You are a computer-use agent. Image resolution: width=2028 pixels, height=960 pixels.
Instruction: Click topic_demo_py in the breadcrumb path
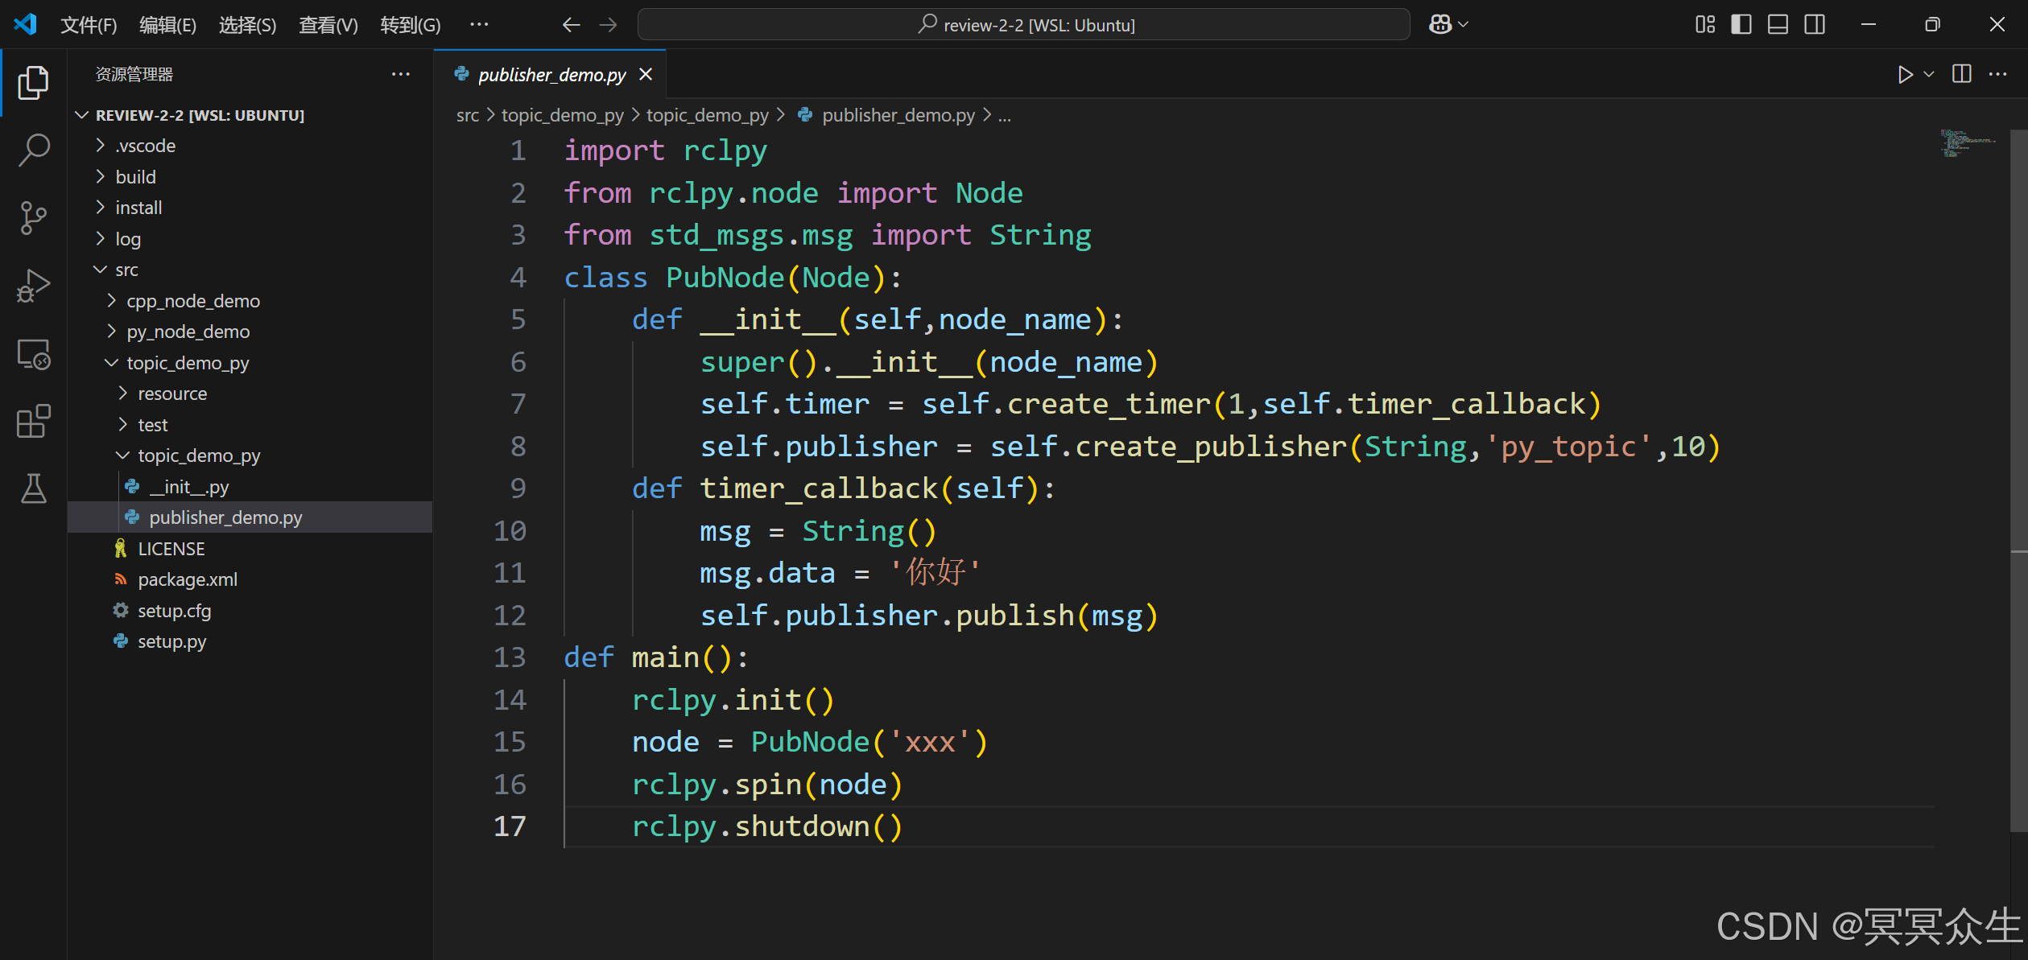tap(562, 115)
